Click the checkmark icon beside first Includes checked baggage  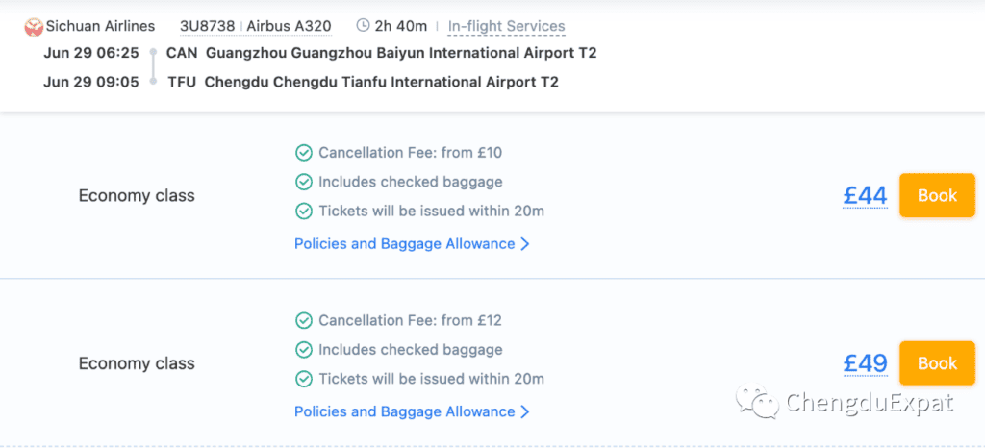303,182
